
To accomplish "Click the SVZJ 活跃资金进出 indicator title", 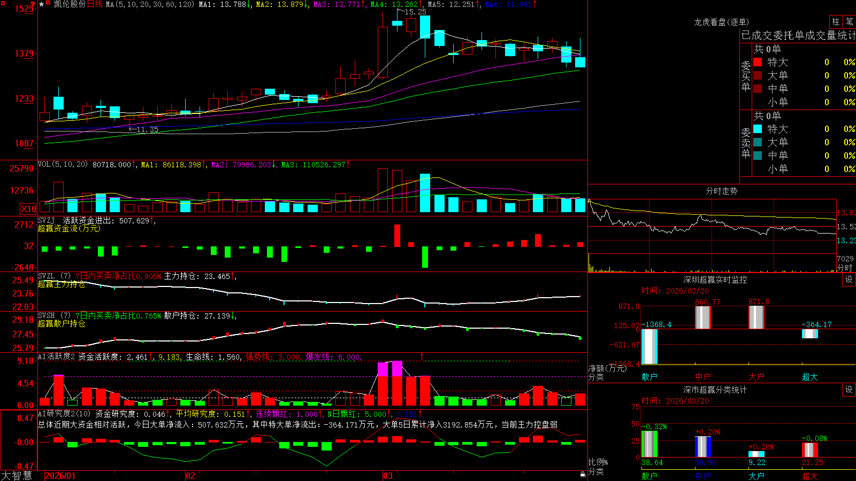I will (x=75, y=220).
